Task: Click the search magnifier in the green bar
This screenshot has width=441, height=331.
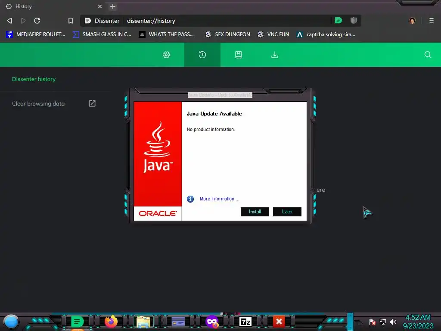Action: pos(428,55)
